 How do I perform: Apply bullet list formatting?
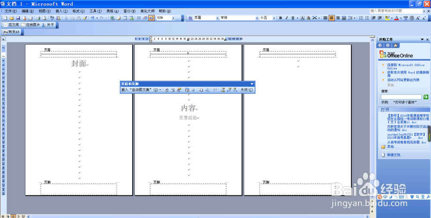coord(367,18)
